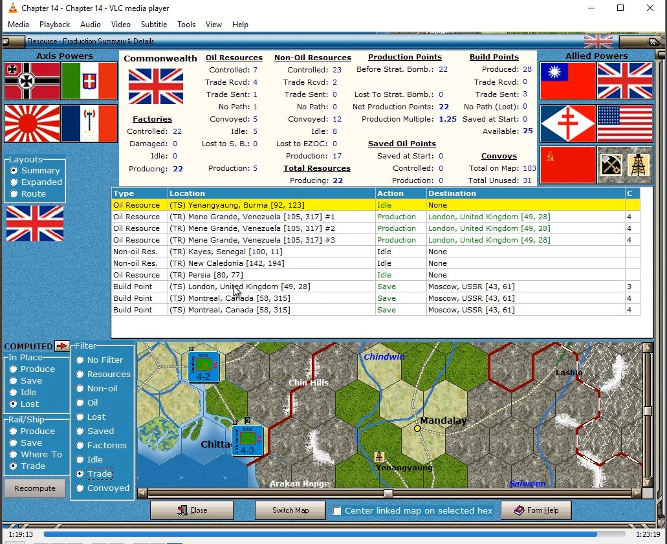Open Form Help
Image resolution: width=667 pixels, height=544 pixels.
[536, 510]
